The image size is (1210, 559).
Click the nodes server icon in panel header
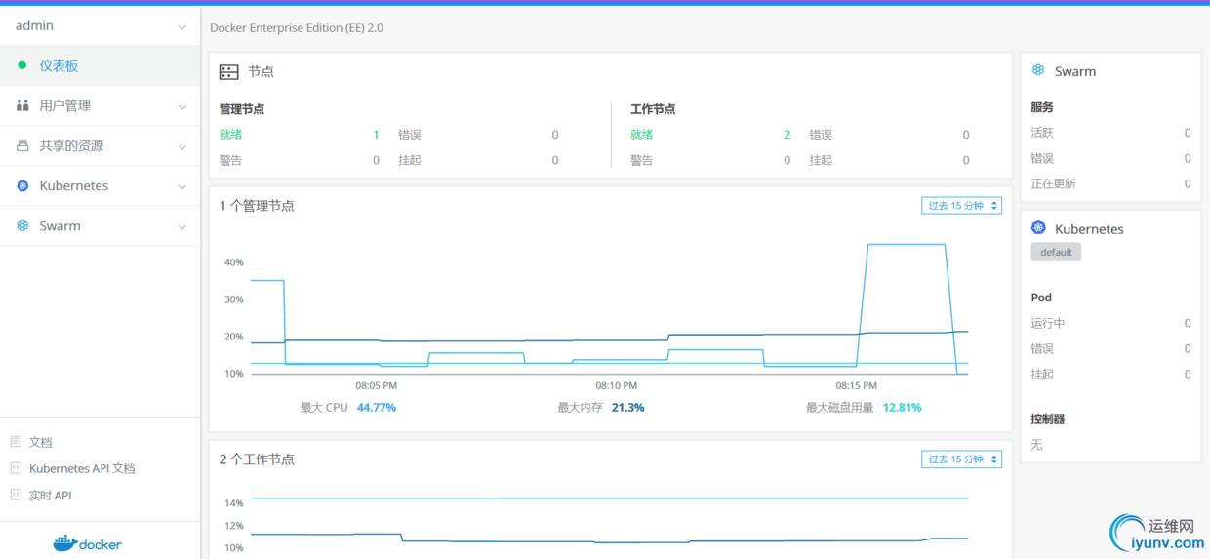coord(229,72)
